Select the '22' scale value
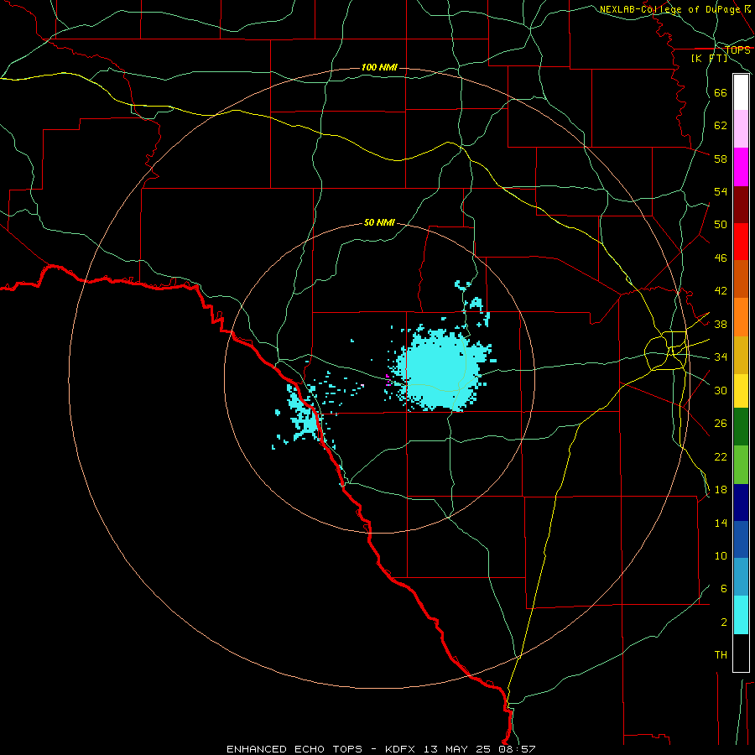This screenshot has width=755, height=755. (x=721, y=456)
